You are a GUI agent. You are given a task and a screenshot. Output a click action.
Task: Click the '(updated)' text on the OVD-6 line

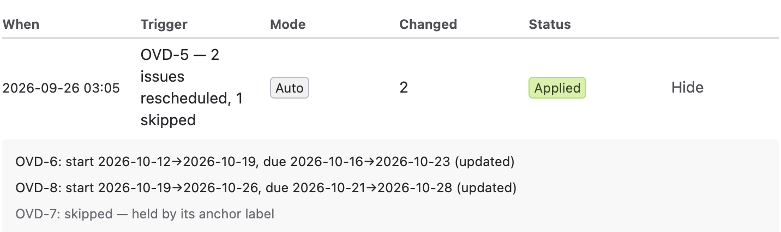tap(485, 162)
